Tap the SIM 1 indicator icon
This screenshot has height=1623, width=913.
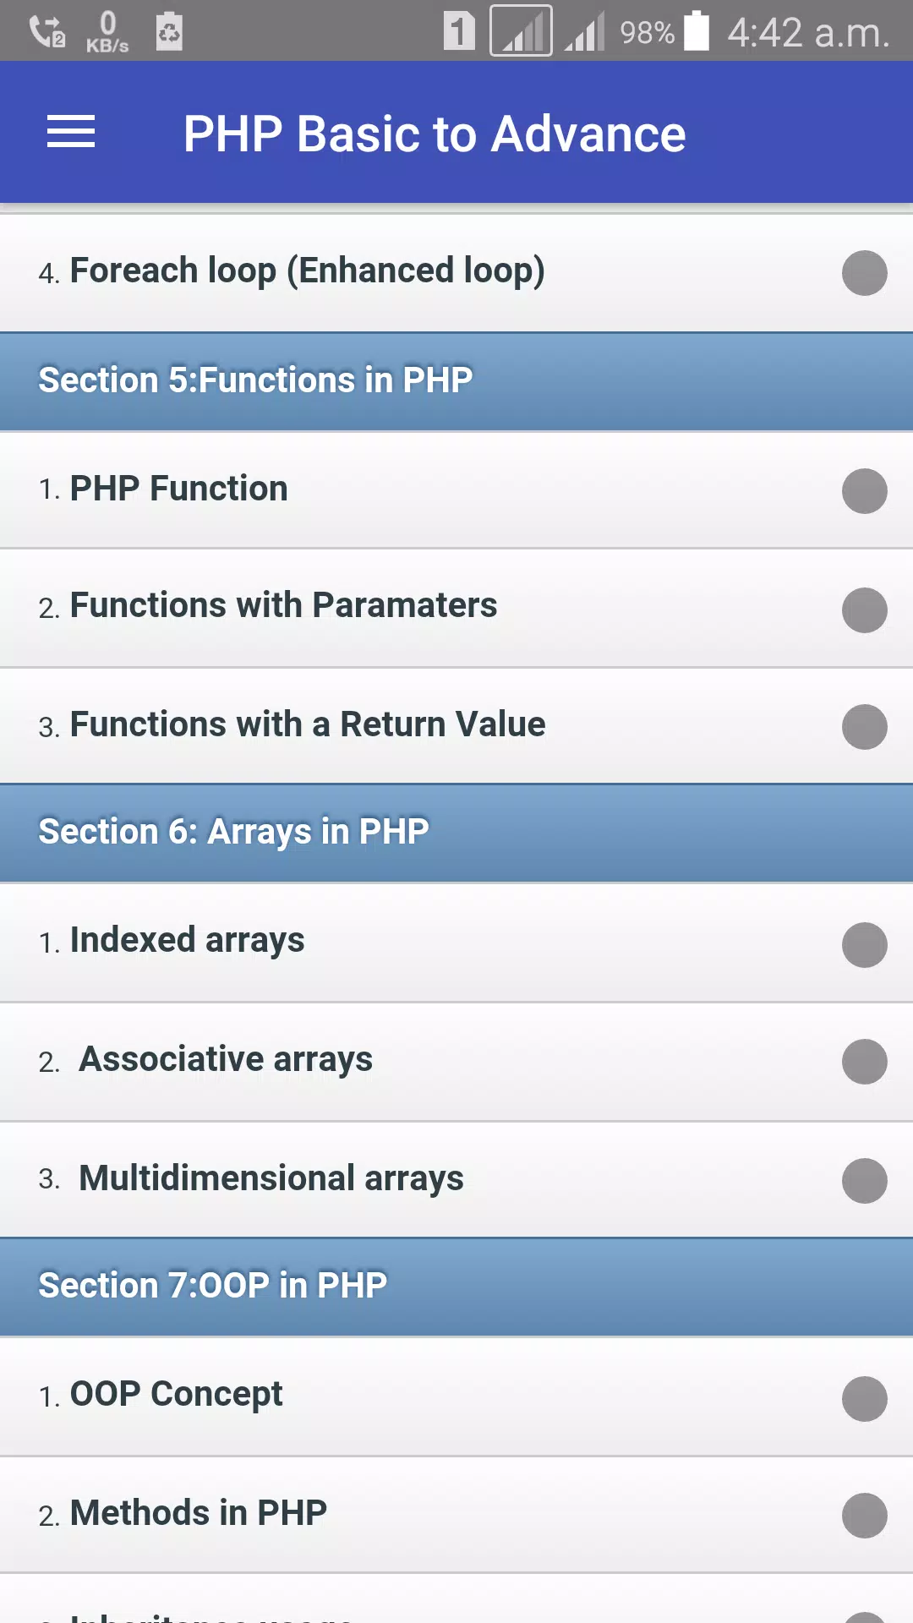tap(459, 31)
